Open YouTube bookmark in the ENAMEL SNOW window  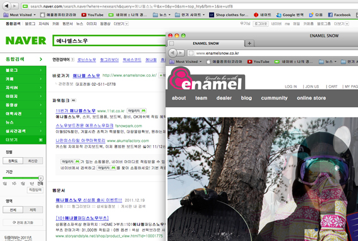258,62
